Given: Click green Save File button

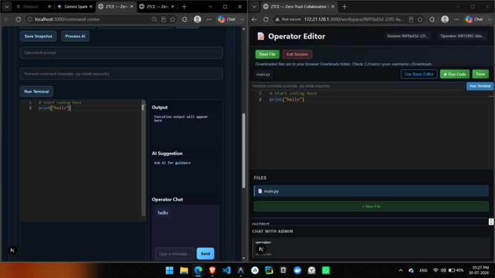Looking at the screenshot, I should [267, 54].
